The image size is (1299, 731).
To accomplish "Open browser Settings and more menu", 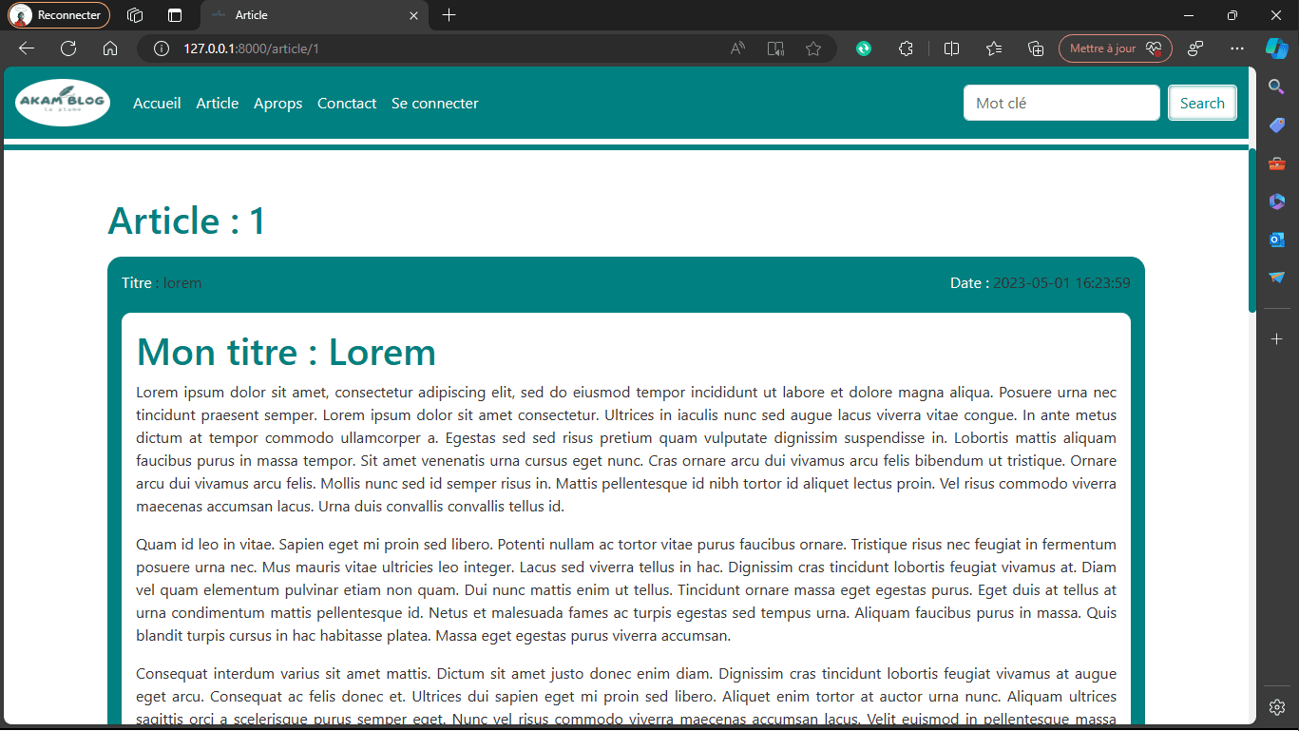I will [1236, 48].
